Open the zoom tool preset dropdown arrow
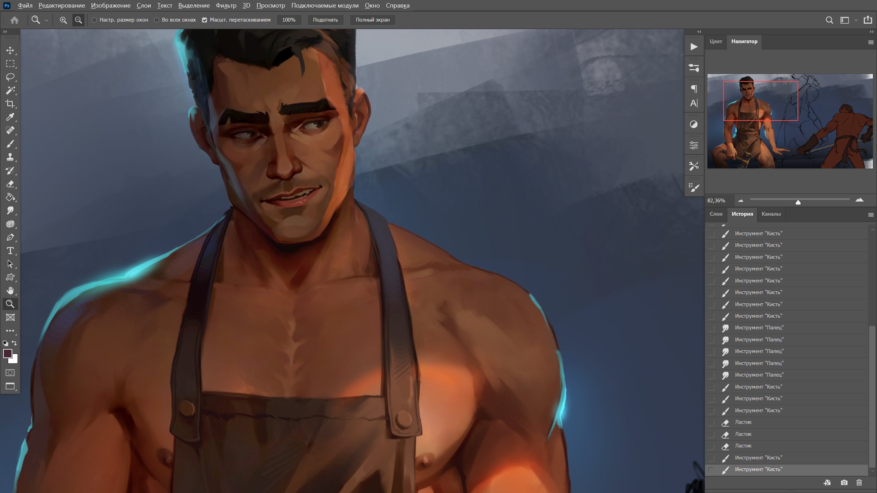The width and height of the screenshot is (877, 493). pos(47,20)
